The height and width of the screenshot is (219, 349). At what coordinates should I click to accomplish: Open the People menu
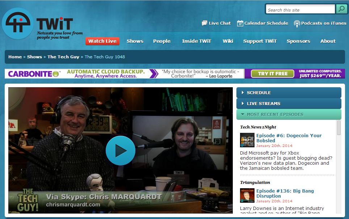click(162, 41)
